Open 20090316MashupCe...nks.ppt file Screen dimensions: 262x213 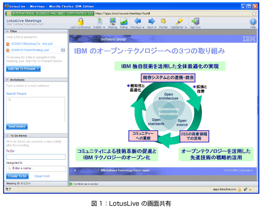coord(32,44)
